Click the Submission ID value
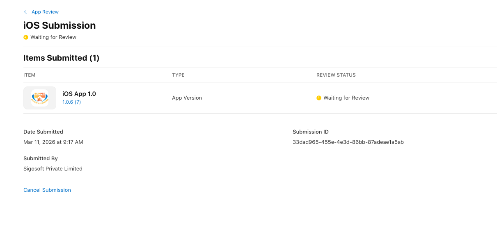Viewport: 497px width, 225px height. pyautogui.click(x=348, y=142)
